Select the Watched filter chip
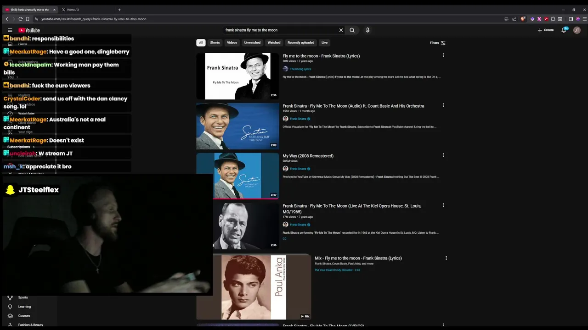Screen dimensions: 588x330 pos(274,43)
